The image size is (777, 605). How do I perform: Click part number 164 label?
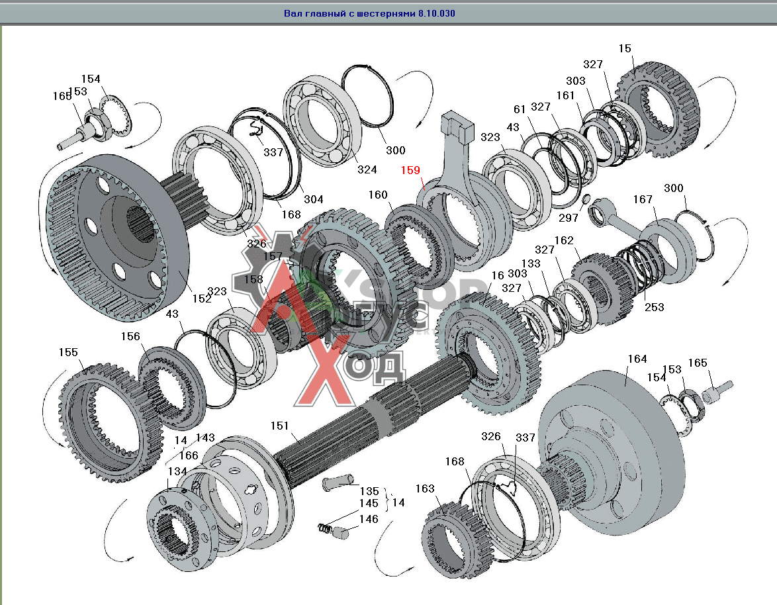637,359
